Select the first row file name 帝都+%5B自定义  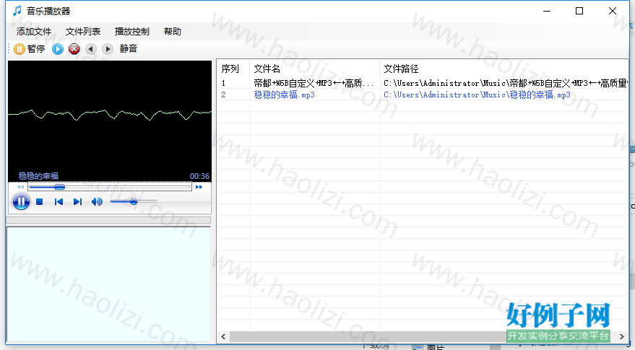[314, 84]
